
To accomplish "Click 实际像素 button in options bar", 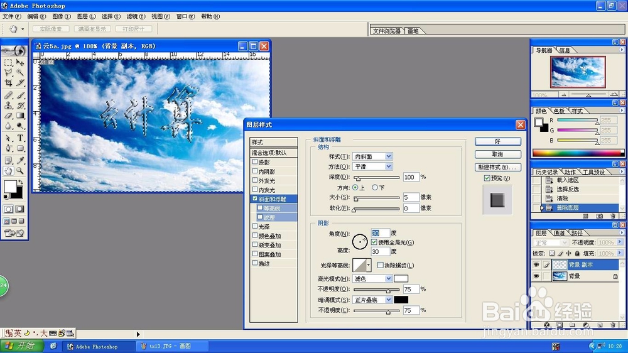I will (x=51, y=29).
